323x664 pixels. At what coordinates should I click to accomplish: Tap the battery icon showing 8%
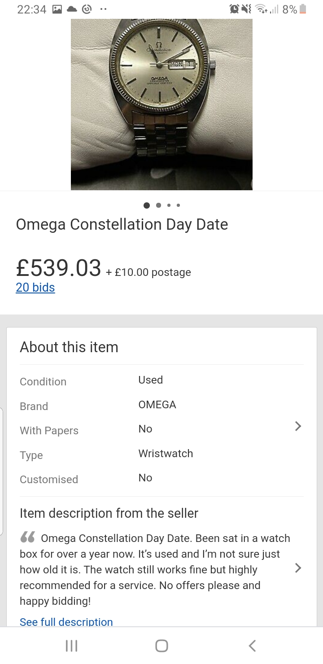pos(303,9)
